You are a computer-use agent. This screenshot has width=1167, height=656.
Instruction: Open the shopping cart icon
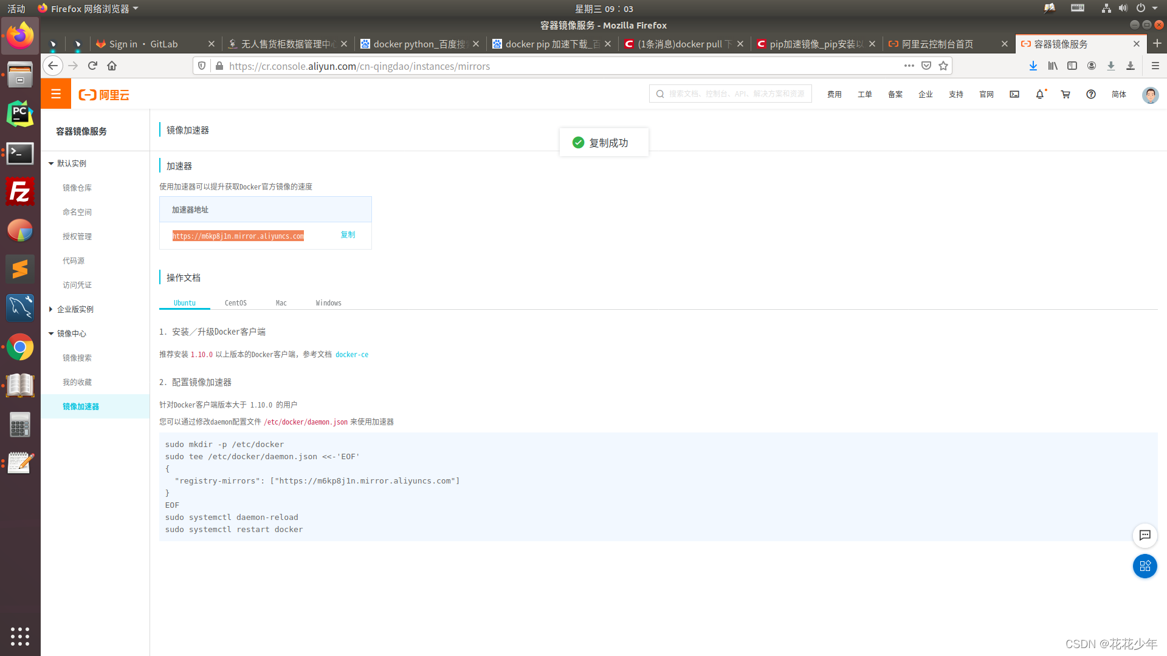[1065, 94]
